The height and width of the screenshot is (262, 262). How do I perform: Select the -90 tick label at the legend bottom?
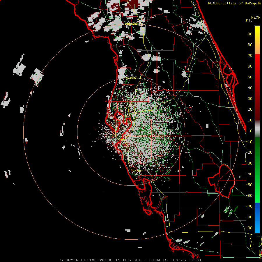249,228
